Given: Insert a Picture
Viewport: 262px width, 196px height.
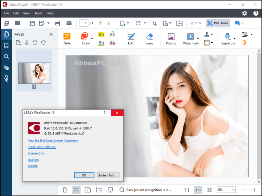Looking at the screenshot, I should (x=171, y=39).
